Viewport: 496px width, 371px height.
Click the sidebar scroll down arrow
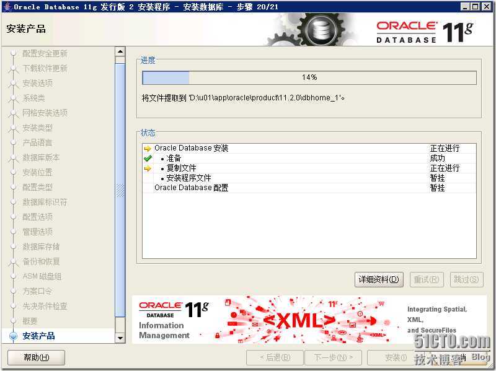120,338
